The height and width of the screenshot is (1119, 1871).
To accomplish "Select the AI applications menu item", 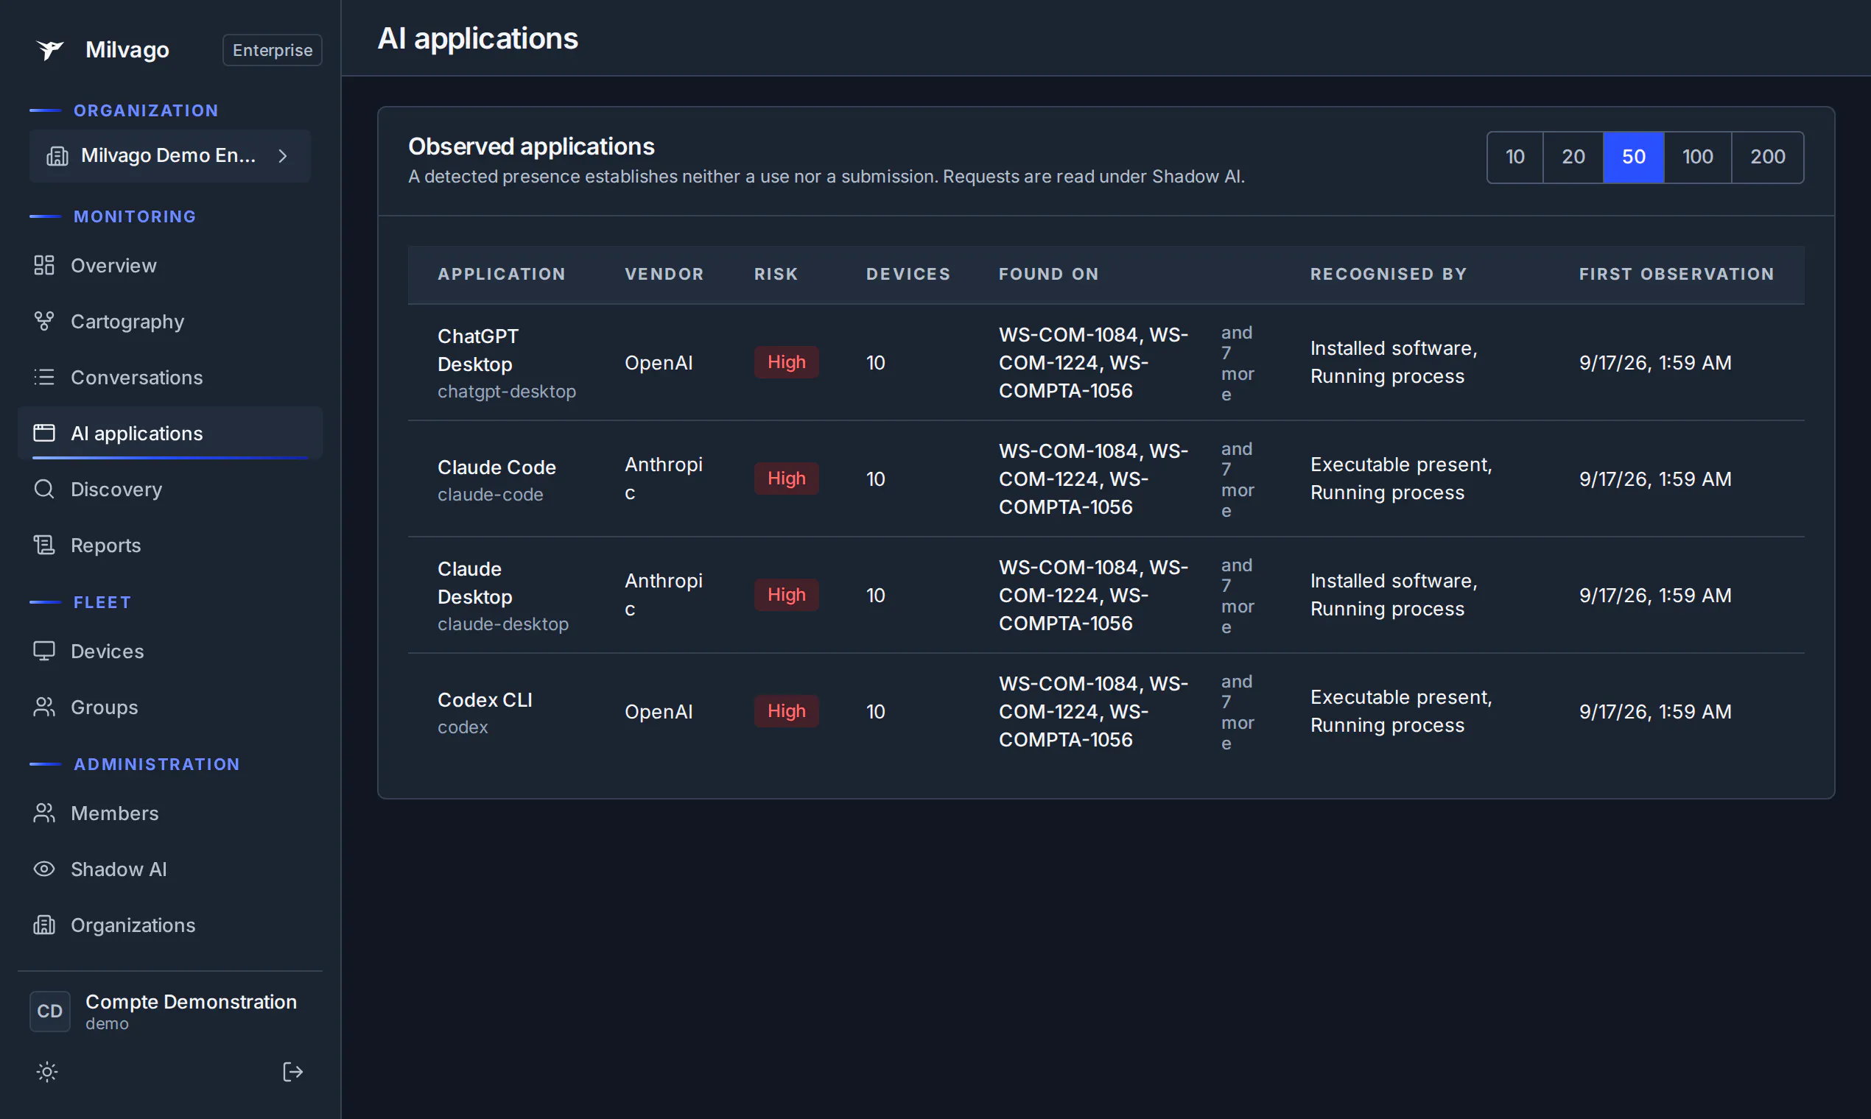I will click(169, 433).
